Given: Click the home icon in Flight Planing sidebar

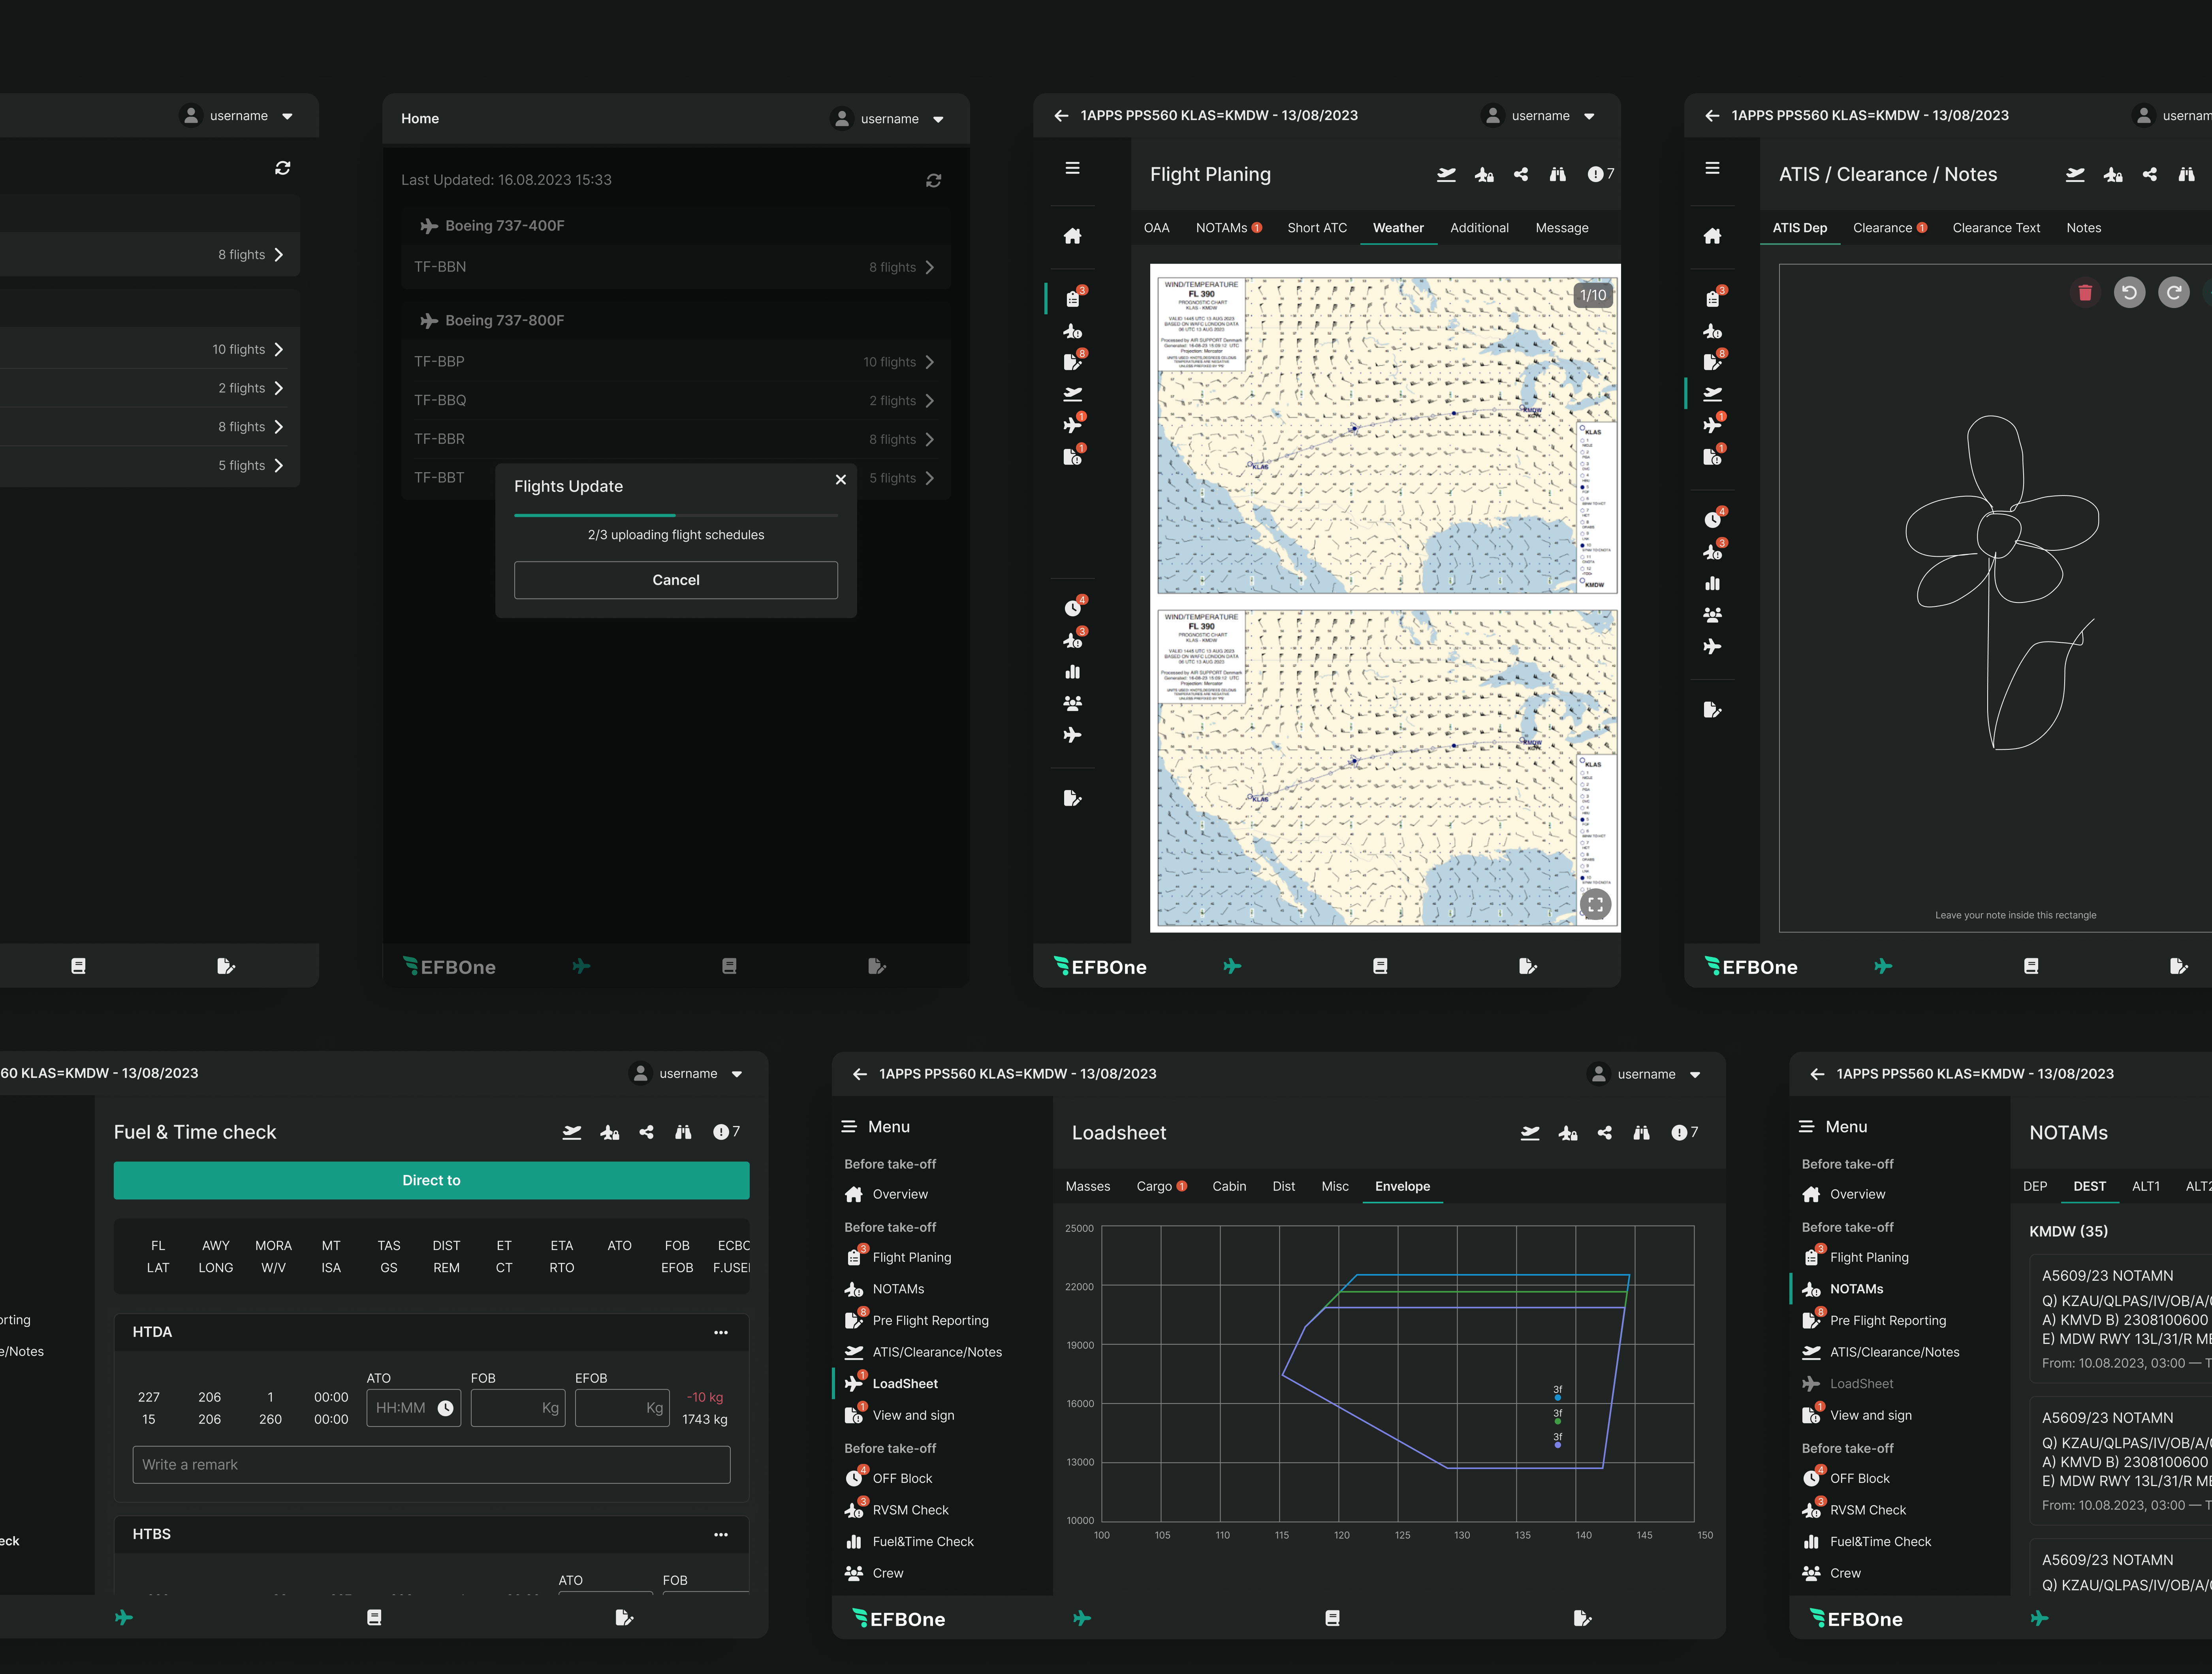Looking at the screenshot, I should 1072,236.
